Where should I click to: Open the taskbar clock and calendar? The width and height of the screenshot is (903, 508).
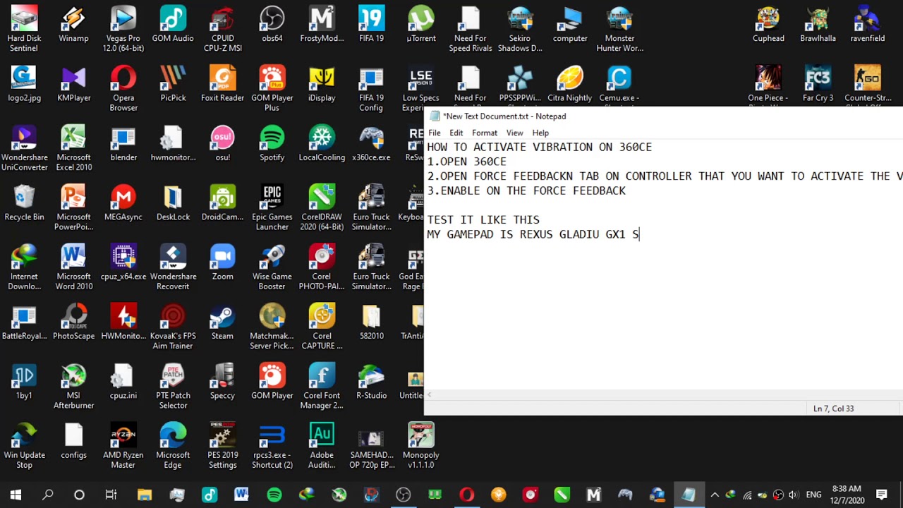[847, 495]
